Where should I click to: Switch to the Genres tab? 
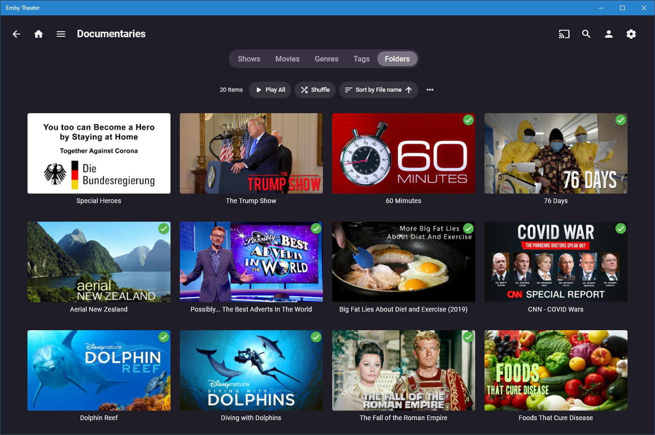pos(326,59)
